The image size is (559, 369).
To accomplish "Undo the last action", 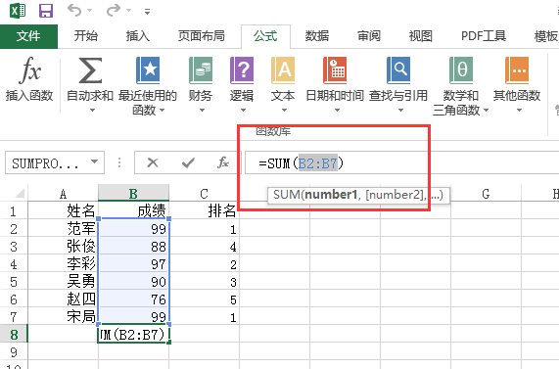I will pyautogui.click(x=74, y=11).
